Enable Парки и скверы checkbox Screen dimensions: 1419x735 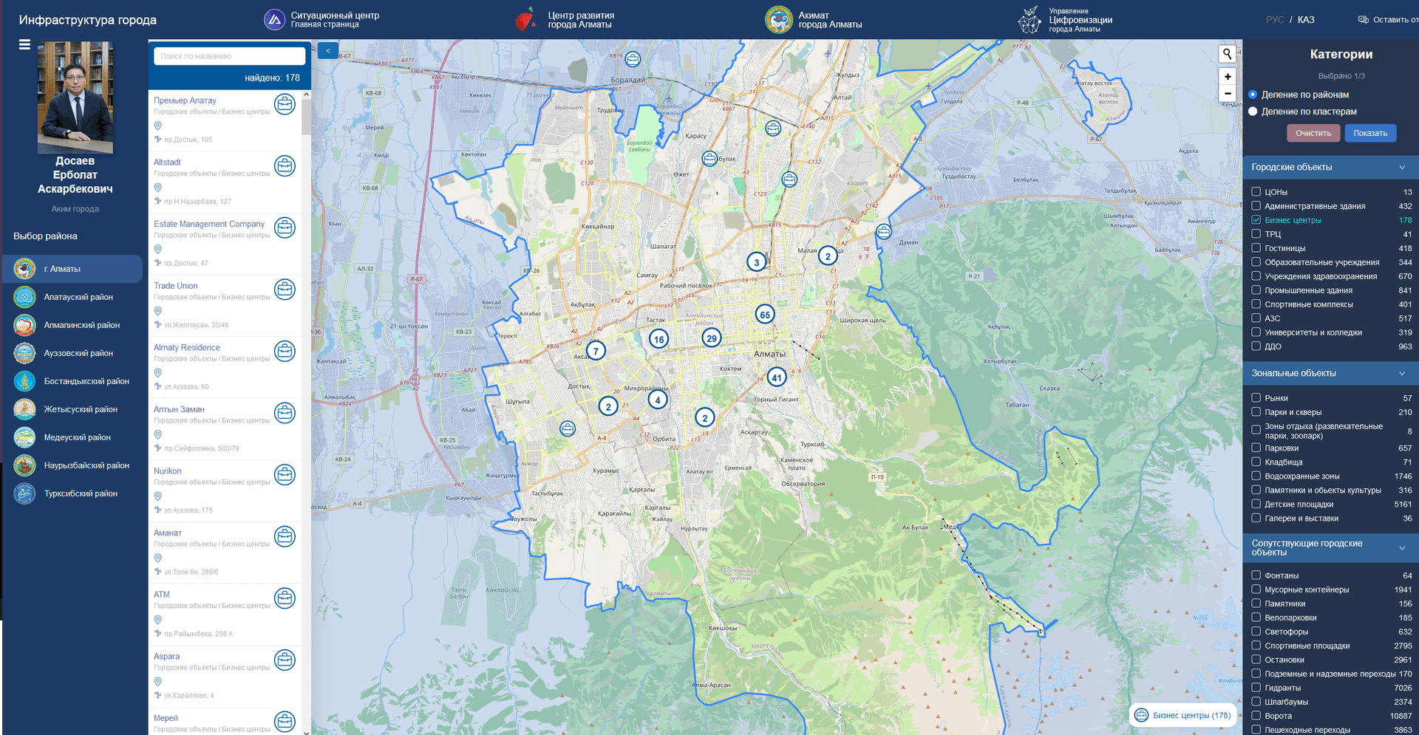coord(1256,411)
